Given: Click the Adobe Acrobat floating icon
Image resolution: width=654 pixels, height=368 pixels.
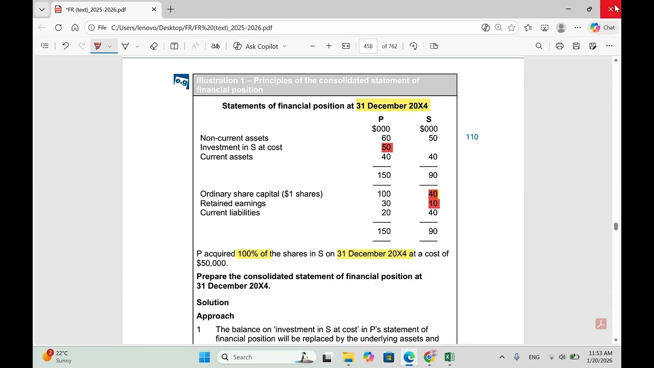Looking at the screenshot, I should click(x=601, y=324).
